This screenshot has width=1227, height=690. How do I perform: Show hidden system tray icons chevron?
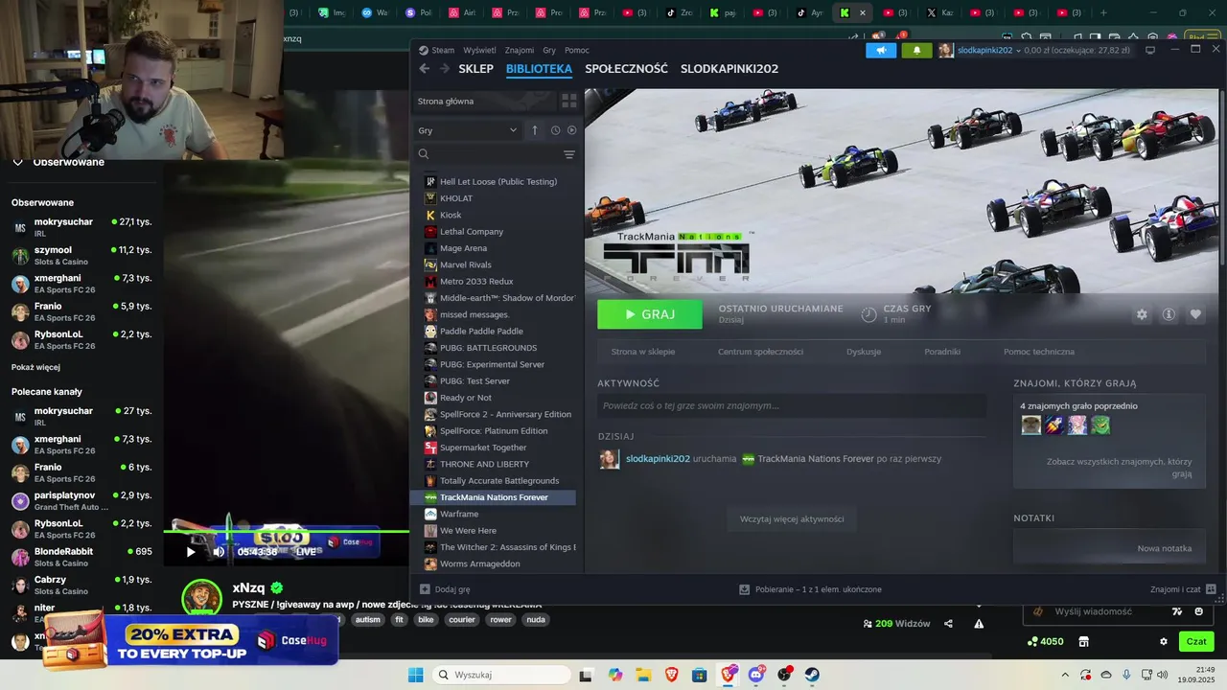(x=1064, y=675)
